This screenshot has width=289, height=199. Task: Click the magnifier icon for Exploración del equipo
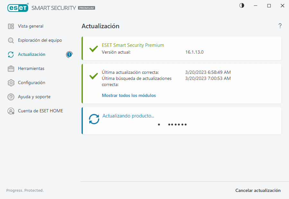click(11, 40)
